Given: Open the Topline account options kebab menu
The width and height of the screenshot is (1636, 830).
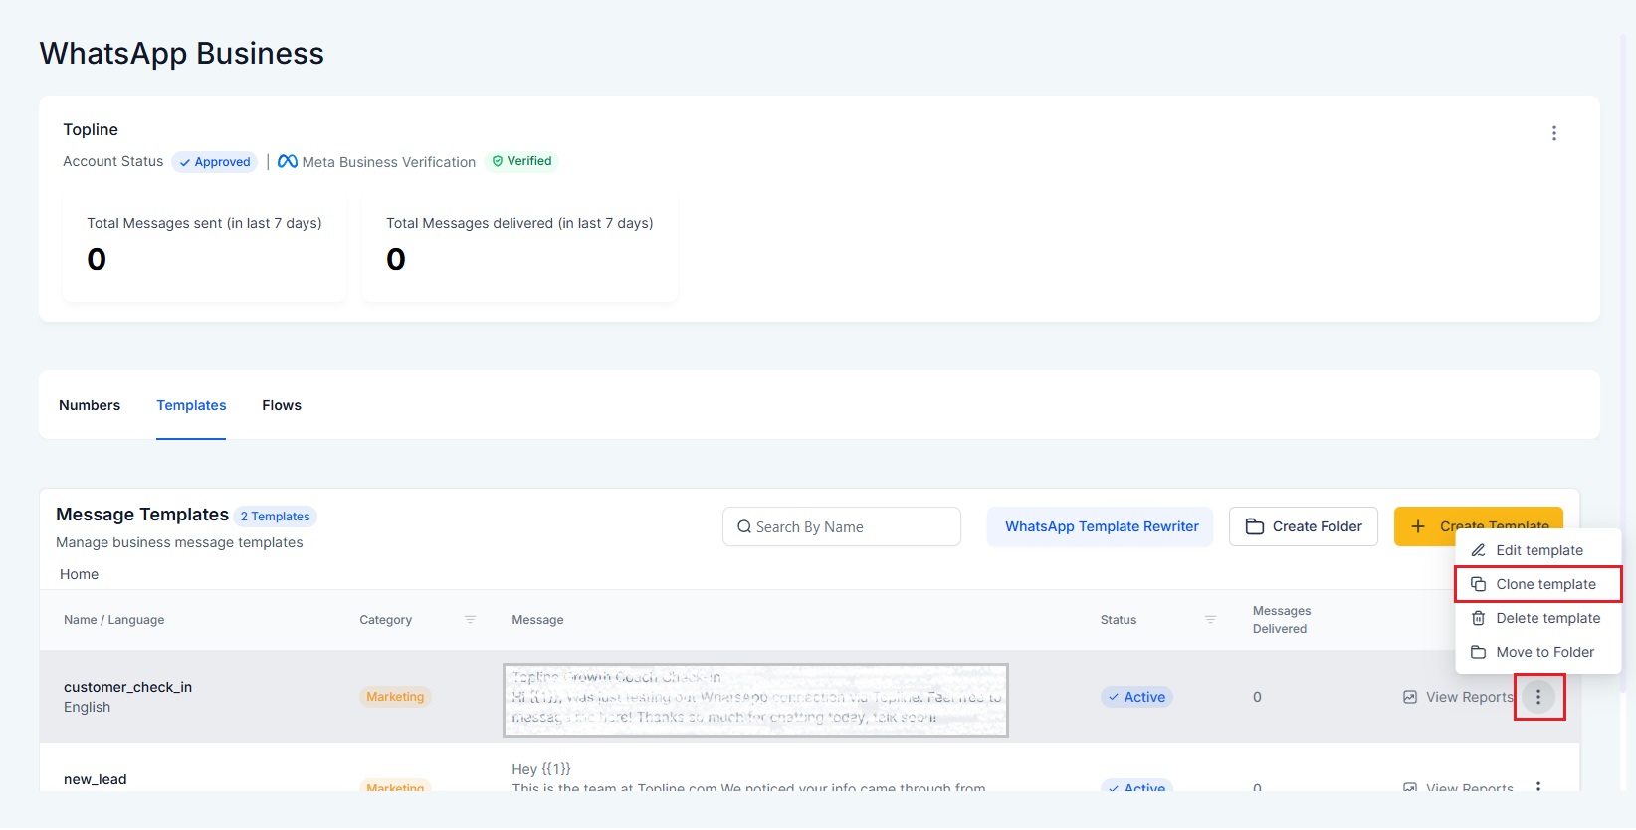Looking at the screenshot, I should pyautogui.click(x=1553, y=133).
